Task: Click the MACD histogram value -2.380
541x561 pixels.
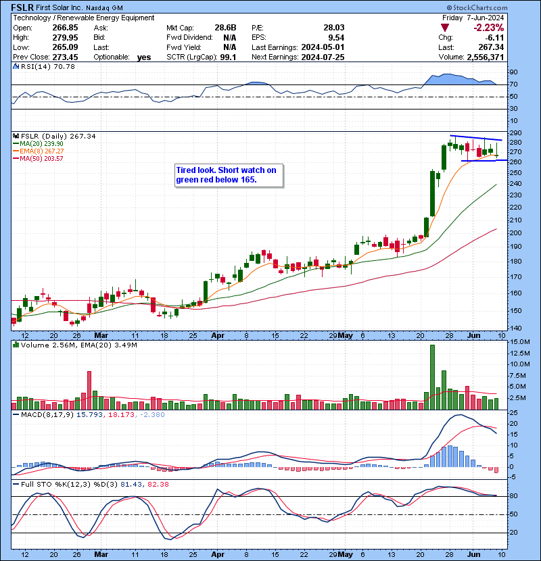Action: (x=153, y=415)
